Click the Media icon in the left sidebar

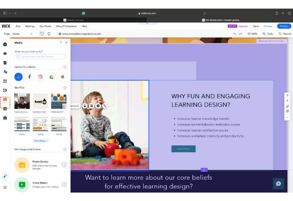point(5,99)
